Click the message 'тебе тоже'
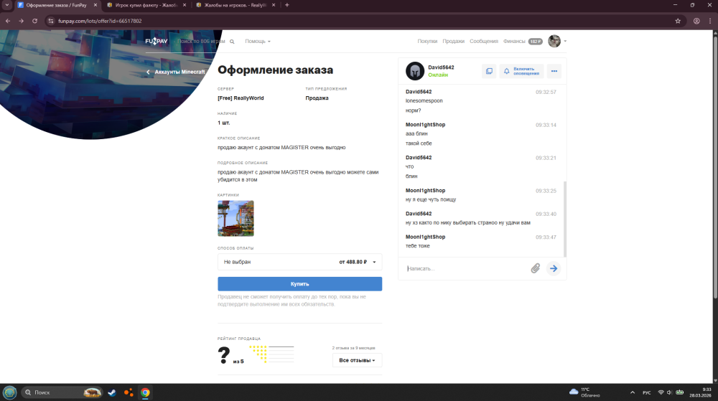Image resolution: width=718 pixels, height=401 pixels. click(x=418, y=246)
